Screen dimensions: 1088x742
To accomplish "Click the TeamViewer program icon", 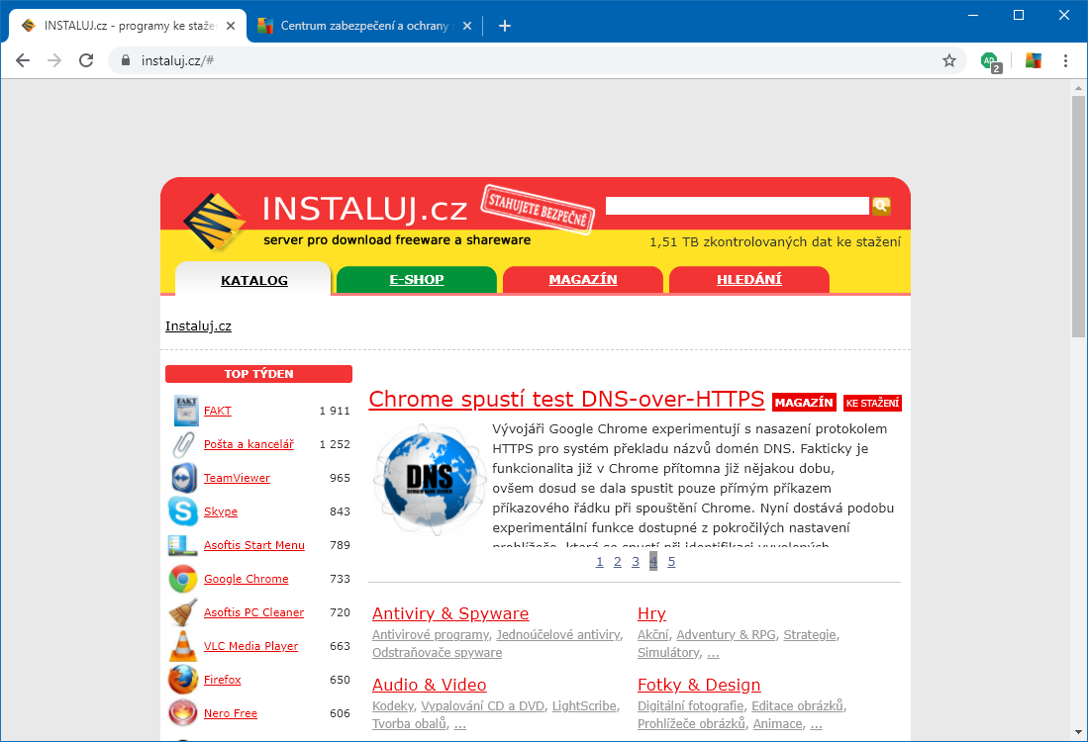I will click(183, 478).
